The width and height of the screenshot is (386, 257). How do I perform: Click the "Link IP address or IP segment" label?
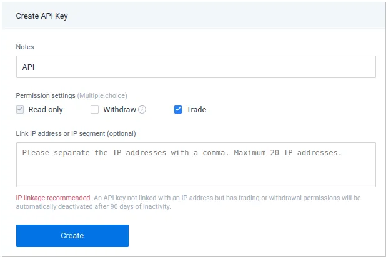[x=61, y=133]
